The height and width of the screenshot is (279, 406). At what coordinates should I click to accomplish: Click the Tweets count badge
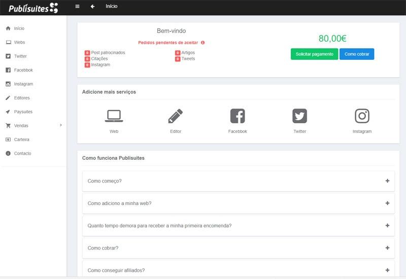point(178,59)
